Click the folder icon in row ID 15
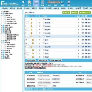 point(32,47)
